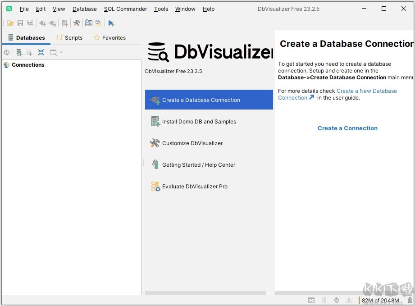This screenshot has height=306, width=415.
Task: Click the panel splitter handle dots
Action: tap(143, 163)
